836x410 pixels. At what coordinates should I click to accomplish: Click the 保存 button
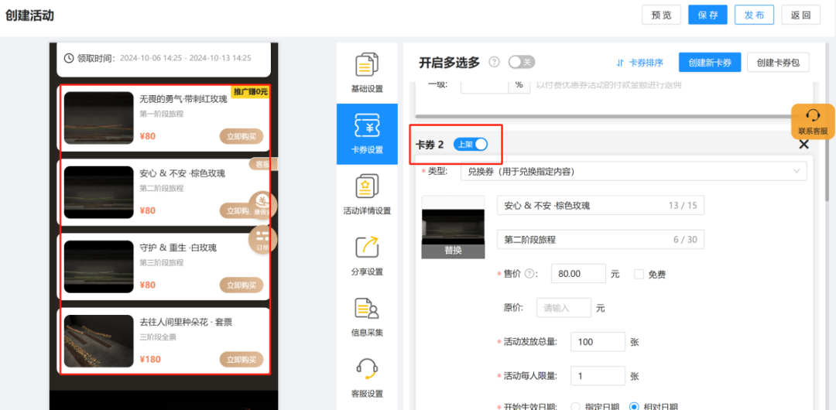708,15
